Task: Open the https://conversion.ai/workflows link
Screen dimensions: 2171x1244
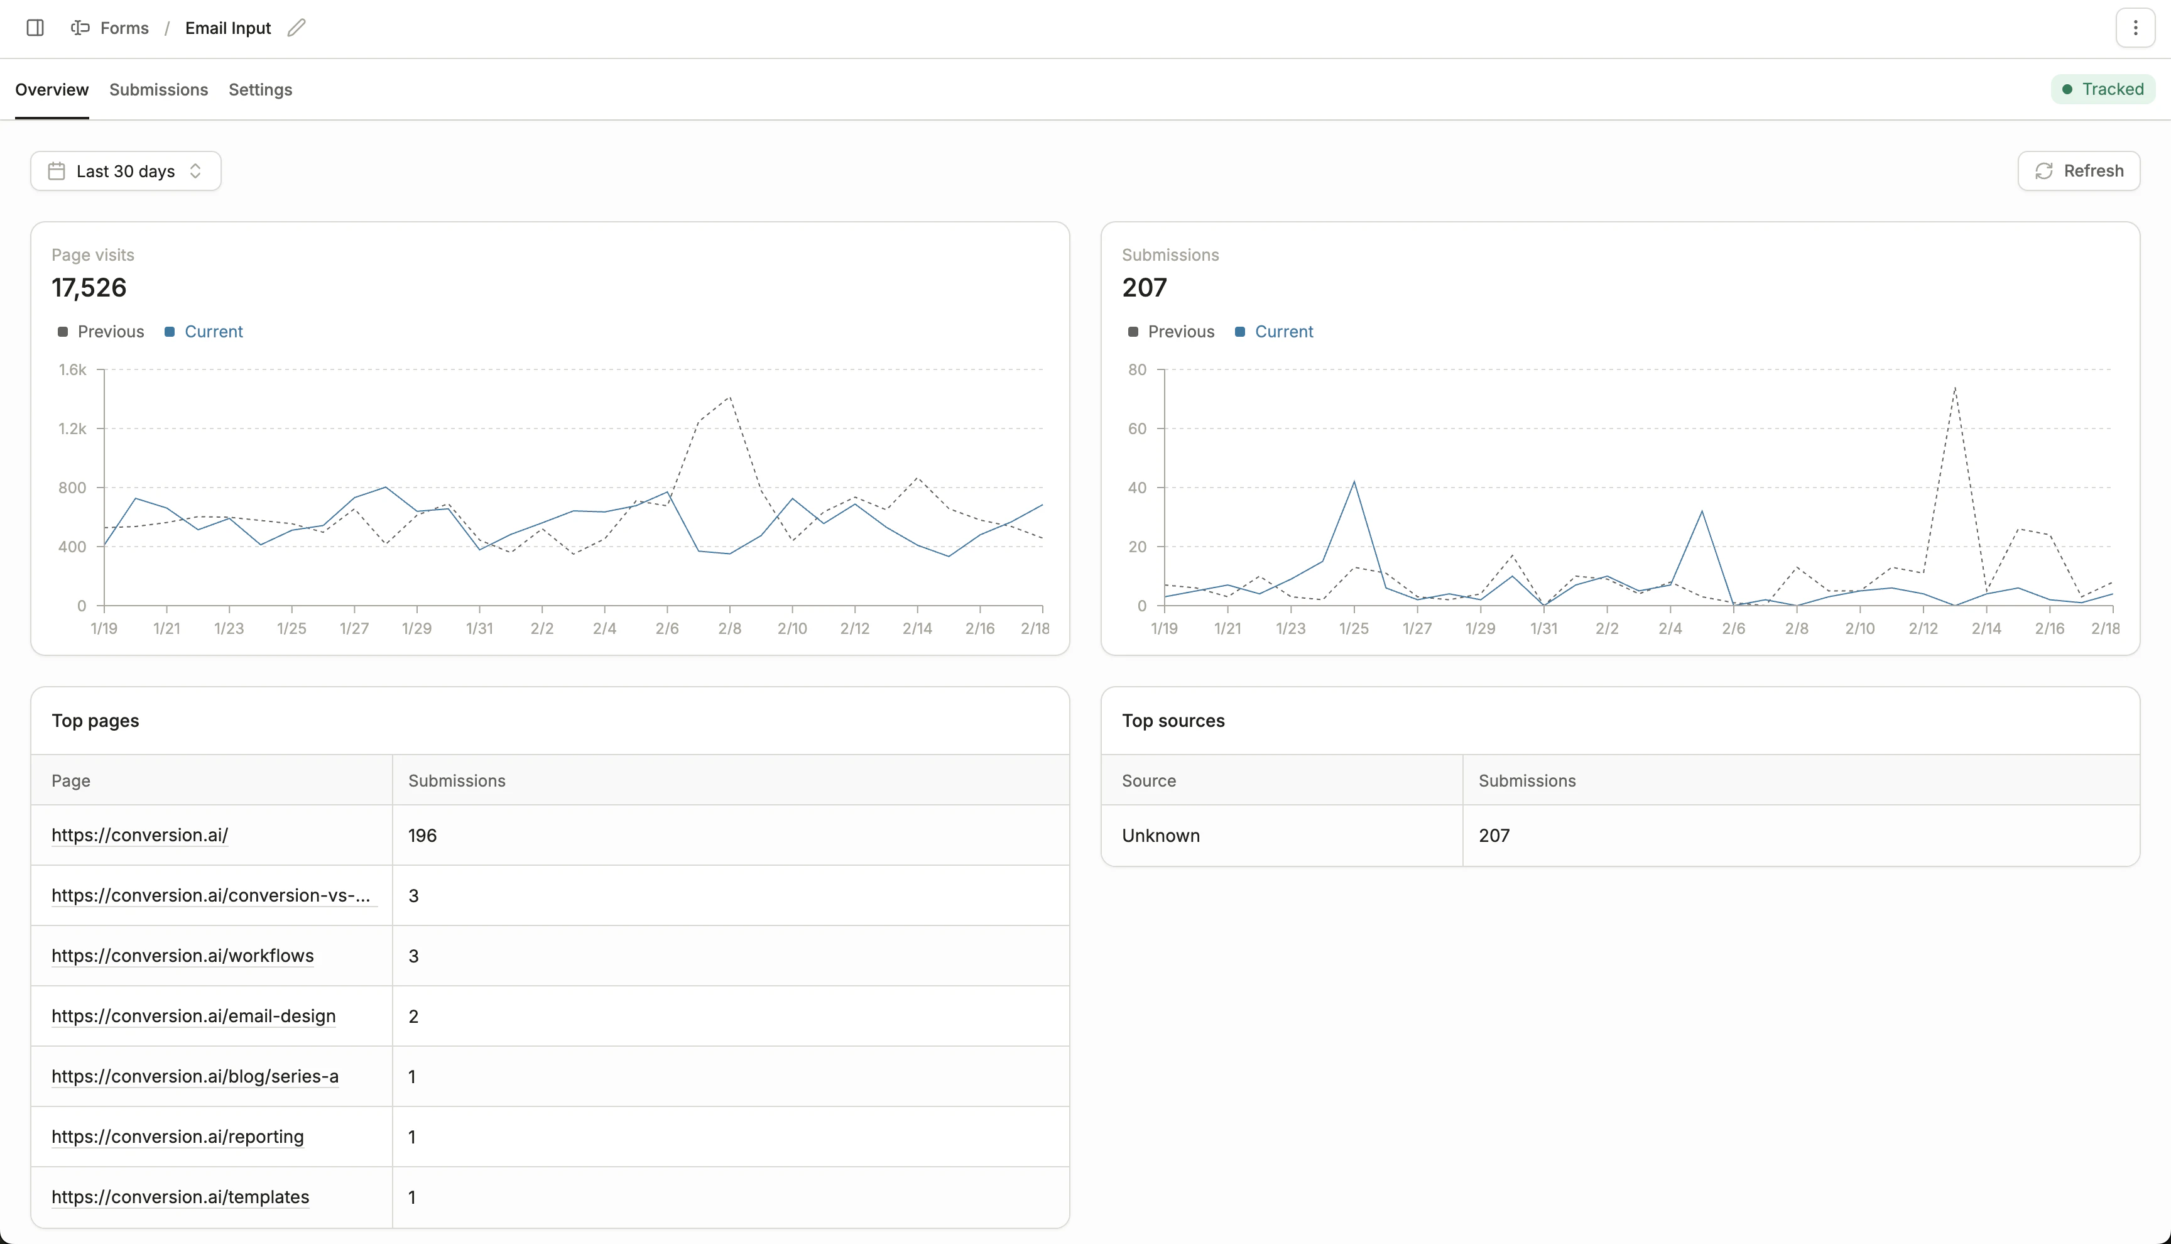Action: coord(182,955)
